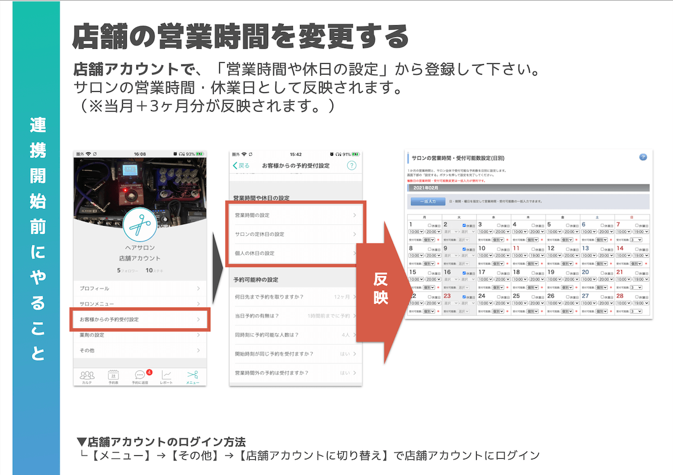
Task: Open day 28 opening time 10:00 dropdown
Action: coord(624,303)
